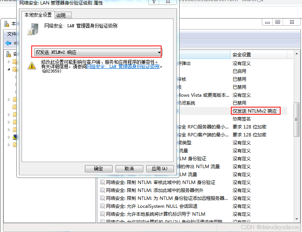Select the 仅发送 NTLMv2 响应 value cell
302x232 pixels.
[255, 111]
